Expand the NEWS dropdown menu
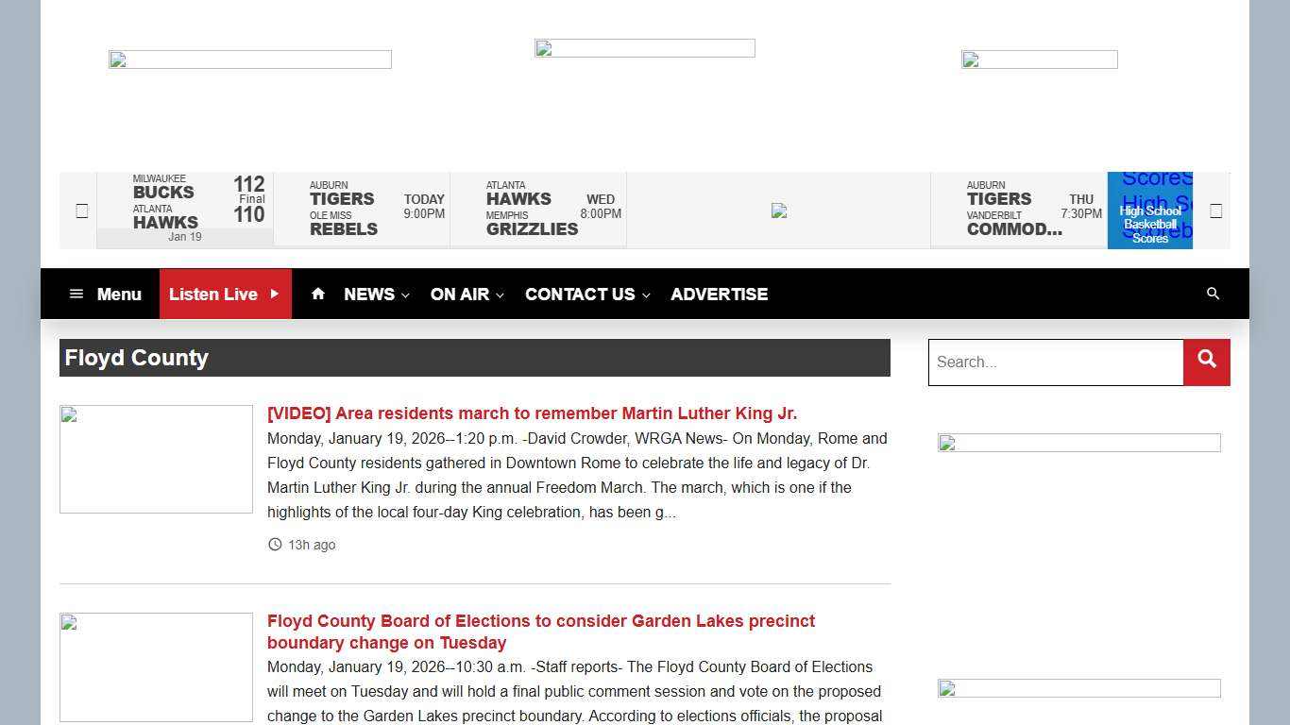 [x=376, y=295]
